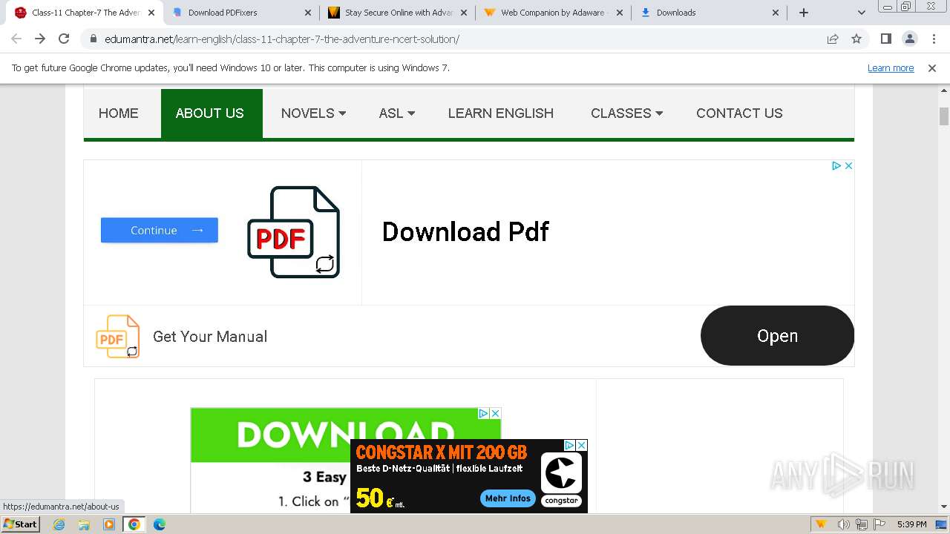
Task: Switch to Download PDFixers tab
Action: pos(243,13)
